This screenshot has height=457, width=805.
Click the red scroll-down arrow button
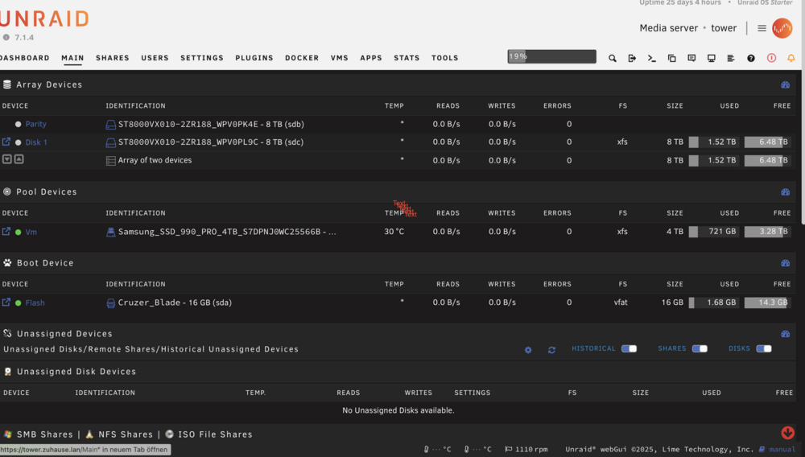787,432
